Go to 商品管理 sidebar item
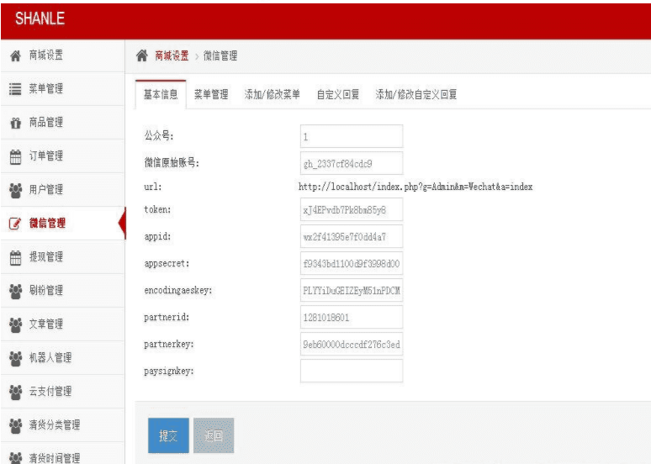Viewport: 651px width, 464px height. (62, 123)
